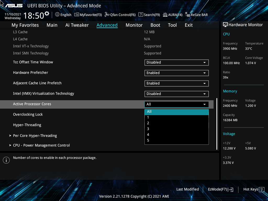
Task: Switch to My Favorites tab
Action: tap(25, 25)
